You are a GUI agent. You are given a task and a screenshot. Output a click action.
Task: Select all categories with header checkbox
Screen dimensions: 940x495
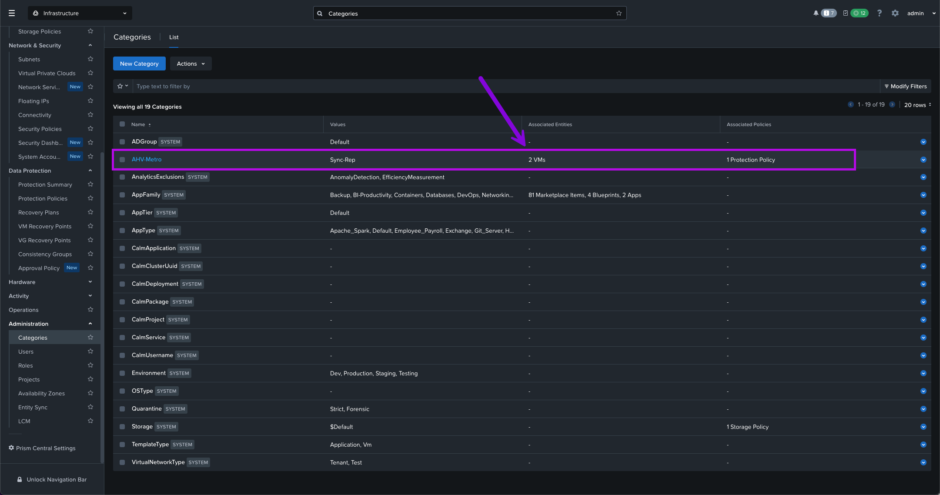122,124
